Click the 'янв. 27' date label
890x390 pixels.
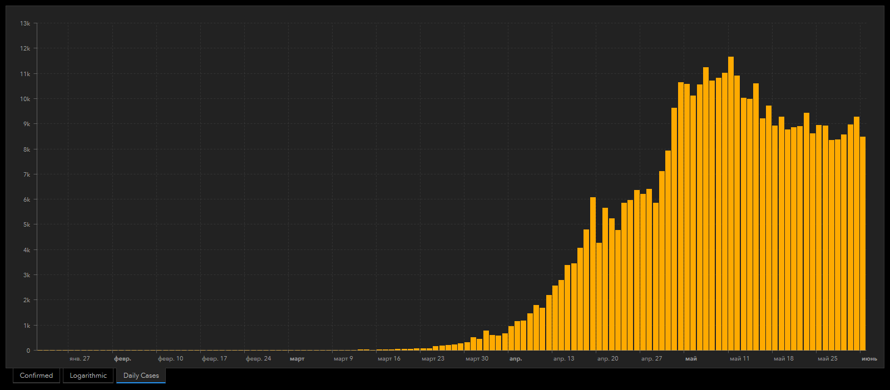[80, 358]
